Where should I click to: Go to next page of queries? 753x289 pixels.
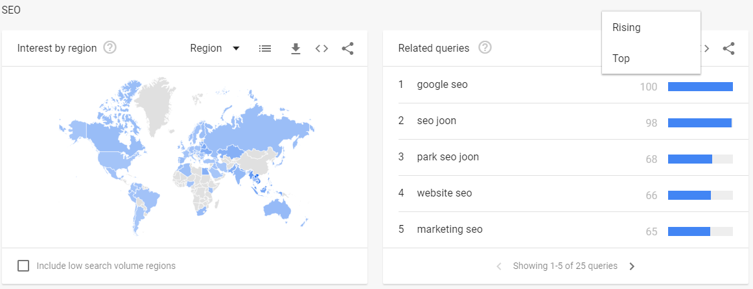pyautogui.click(x=632, y=266)
